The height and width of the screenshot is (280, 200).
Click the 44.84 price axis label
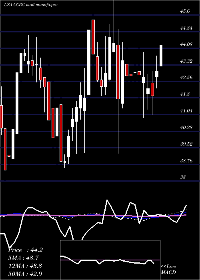187,28
